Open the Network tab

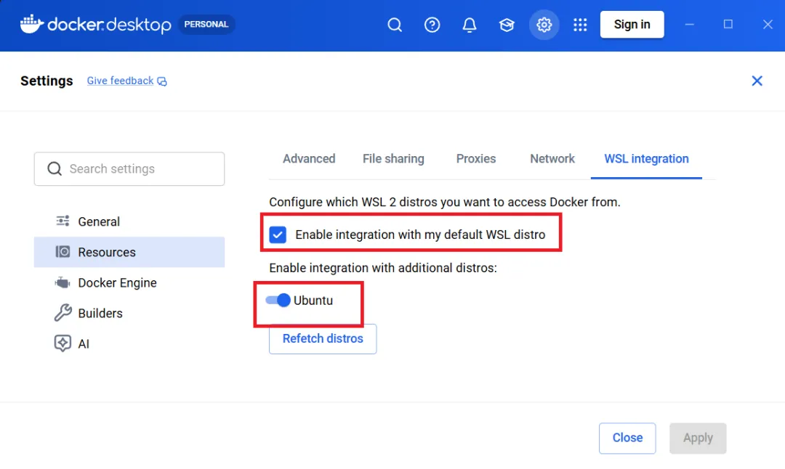tap(552, 158)
